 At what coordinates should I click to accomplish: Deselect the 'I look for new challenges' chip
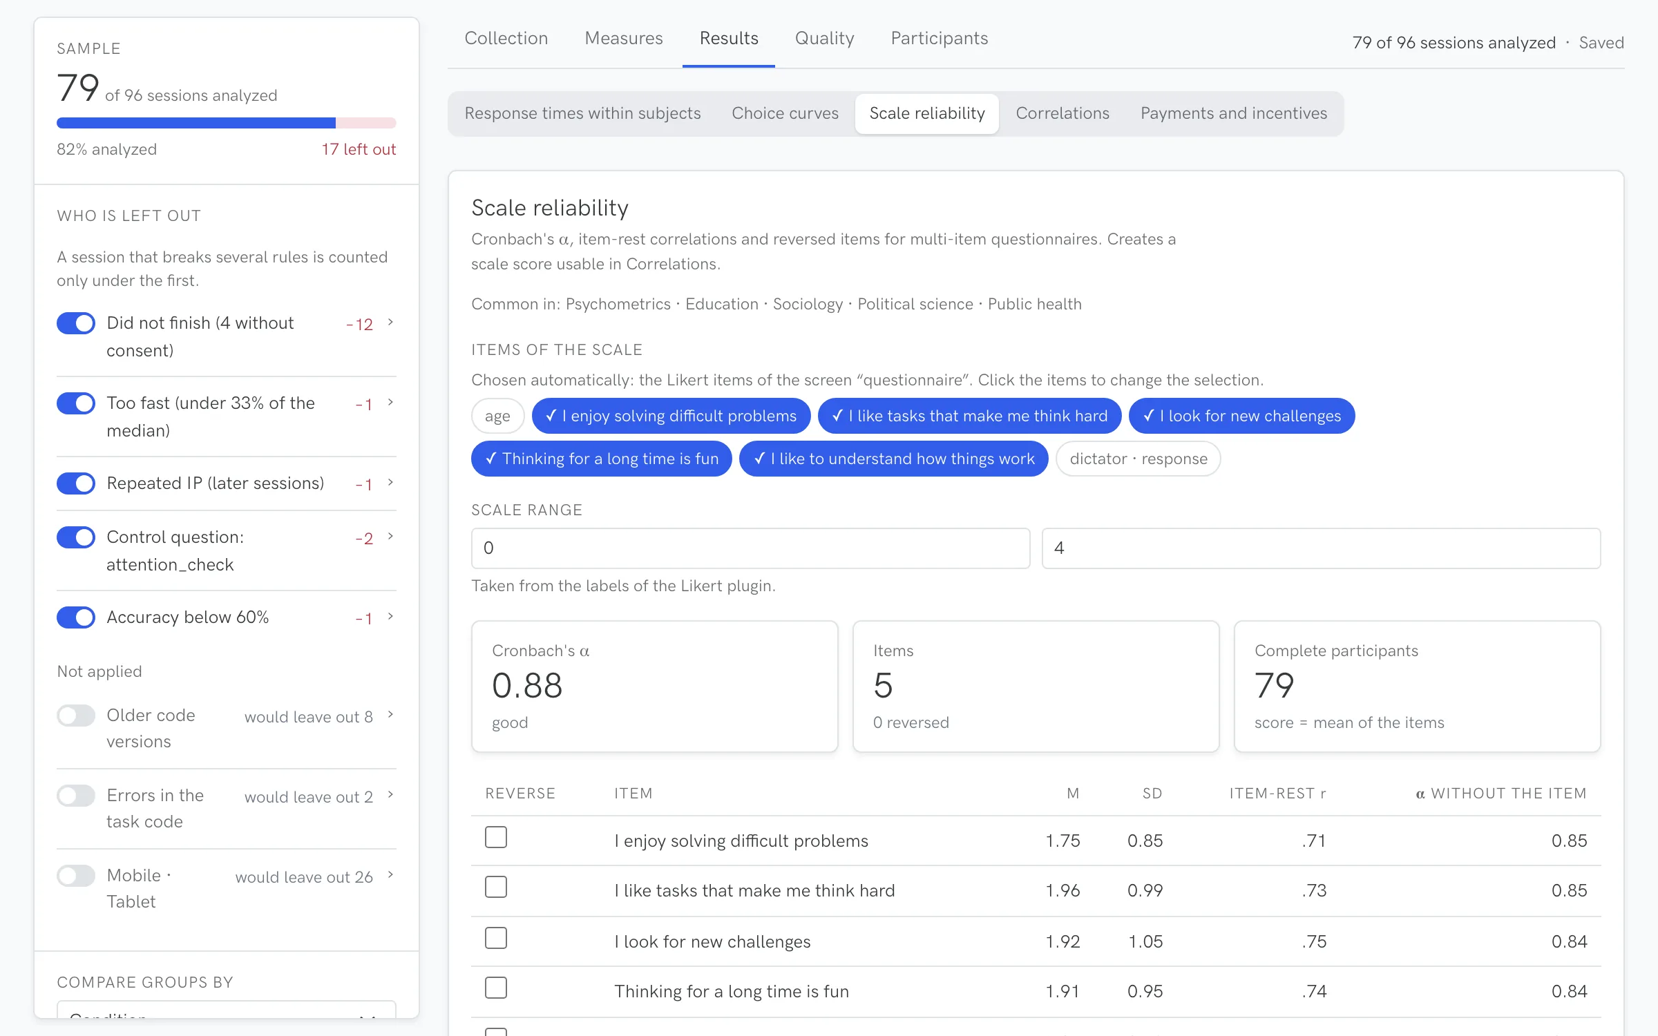point(1241,416)
